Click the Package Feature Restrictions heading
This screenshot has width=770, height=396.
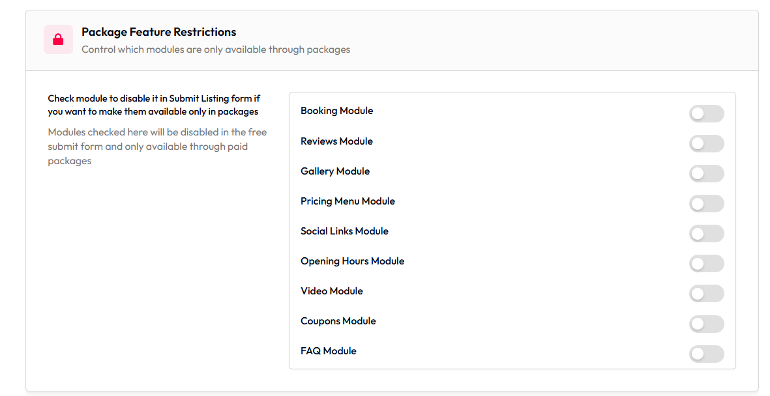pos(158,33)
